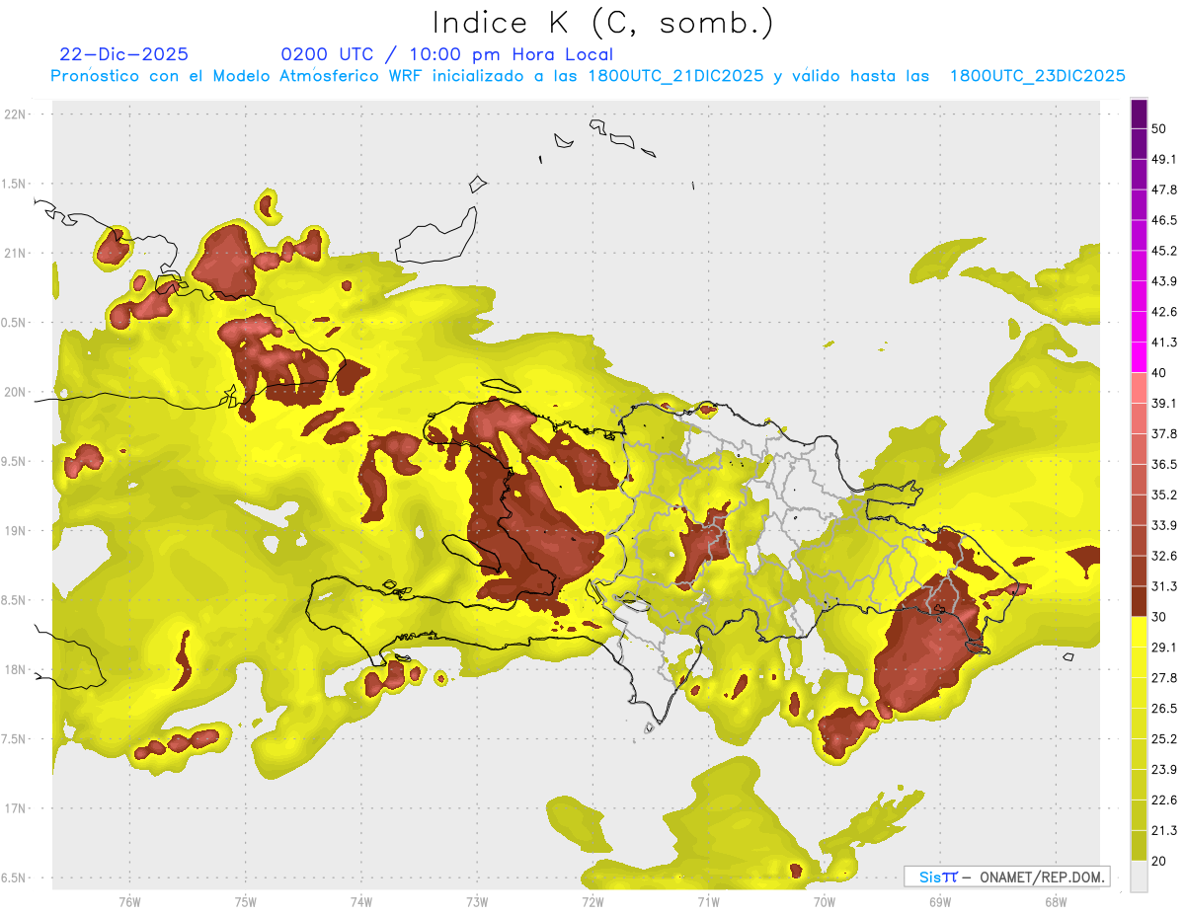Click the "69W" longitude axis label
The width and height of the screenshot is (1185, 915).
click(940, 903)
